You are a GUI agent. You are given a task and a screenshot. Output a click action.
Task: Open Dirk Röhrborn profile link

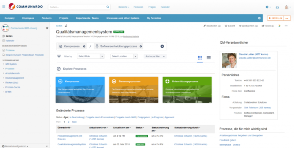tap(257, 108)
